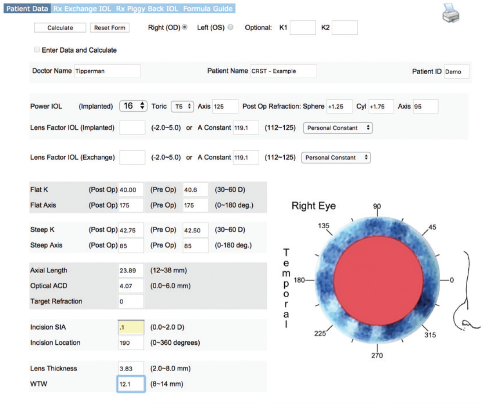The width and height of the screenshot is (487, 404).
Task: Enable Enter Data and Calculate checkbox
Action: 37,50
